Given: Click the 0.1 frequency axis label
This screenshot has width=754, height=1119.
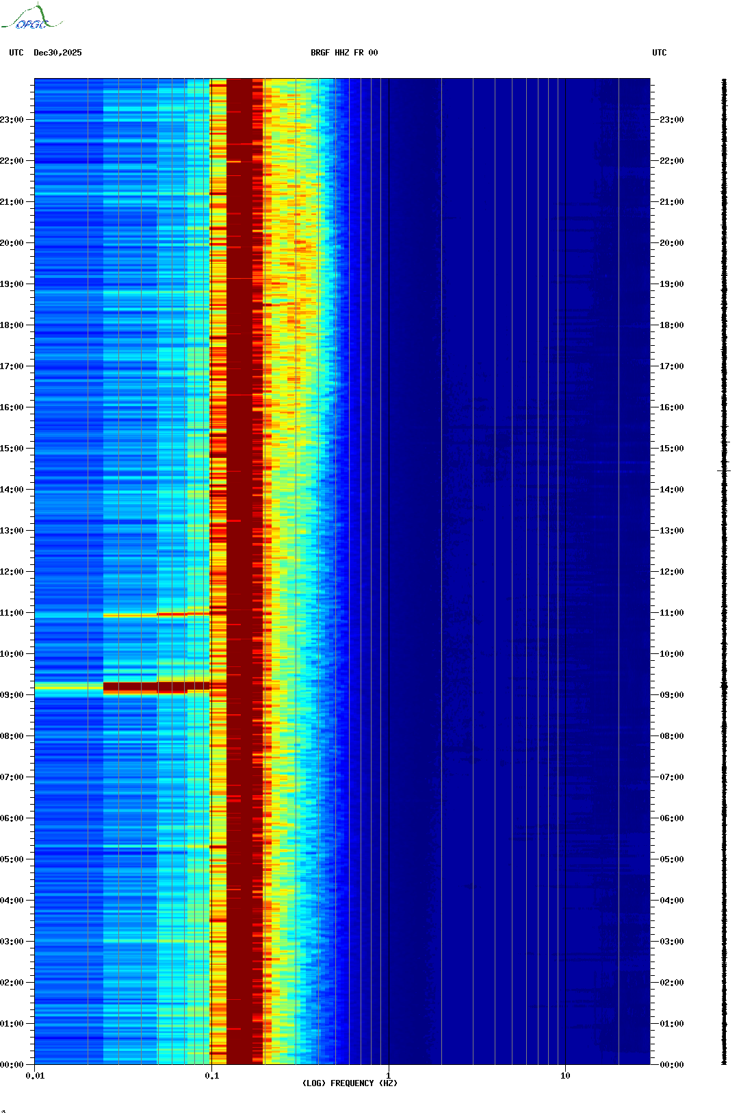Looking at the screenshot, I should point(212,1076).
